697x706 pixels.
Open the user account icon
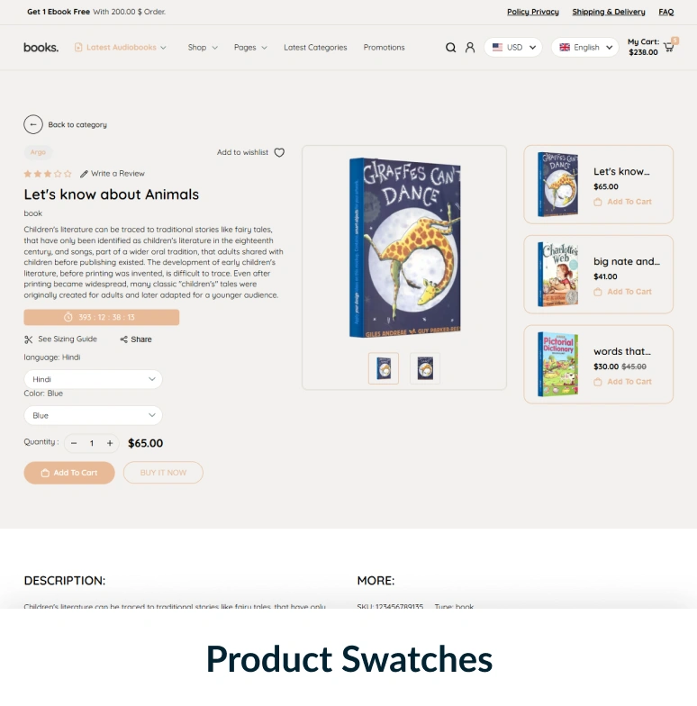pyautogui.click(x=470, y=47)
